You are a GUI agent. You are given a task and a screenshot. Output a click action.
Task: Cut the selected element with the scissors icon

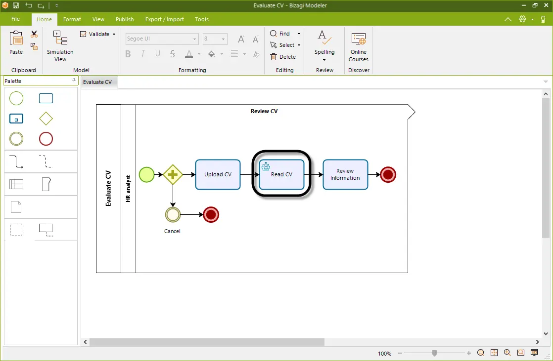34,34
